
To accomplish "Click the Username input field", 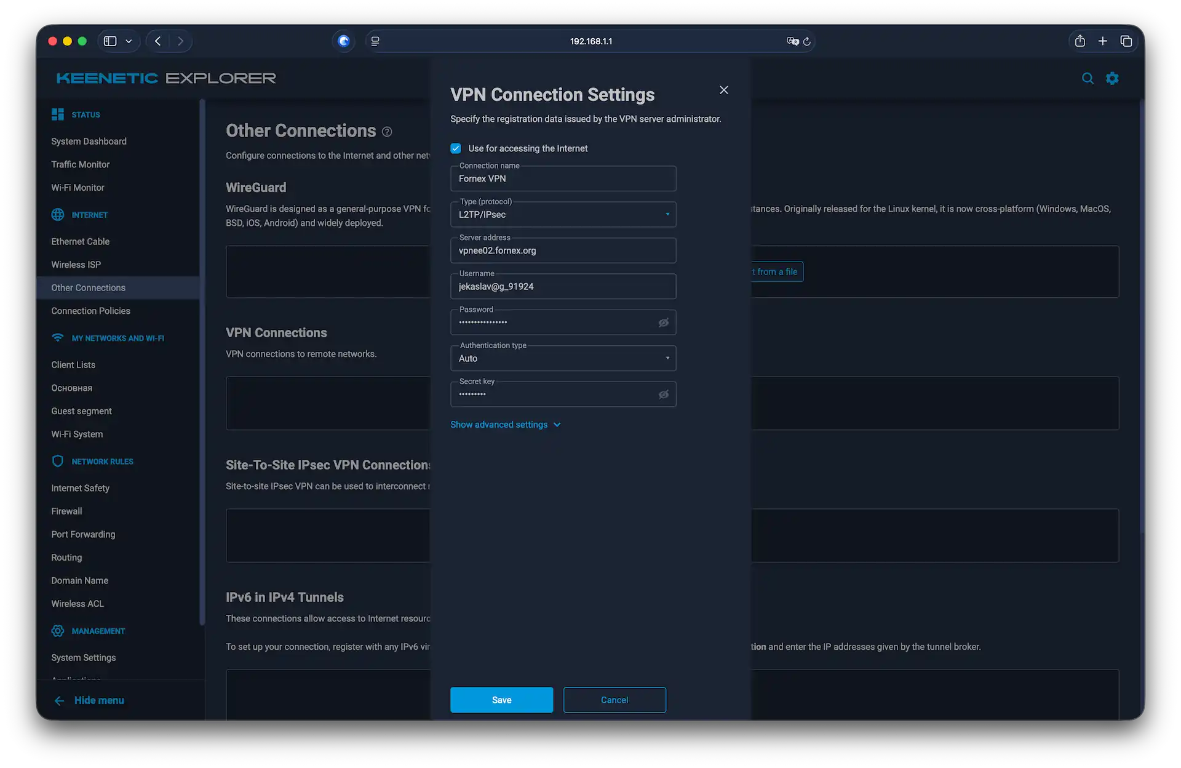I will click(563, 286).
